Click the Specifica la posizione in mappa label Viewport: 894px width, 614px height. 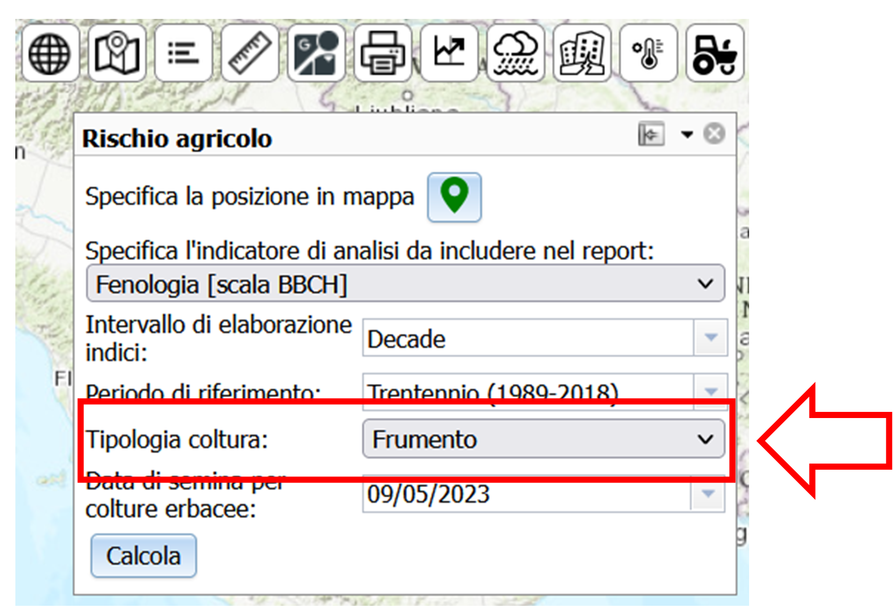click(250, 196)
